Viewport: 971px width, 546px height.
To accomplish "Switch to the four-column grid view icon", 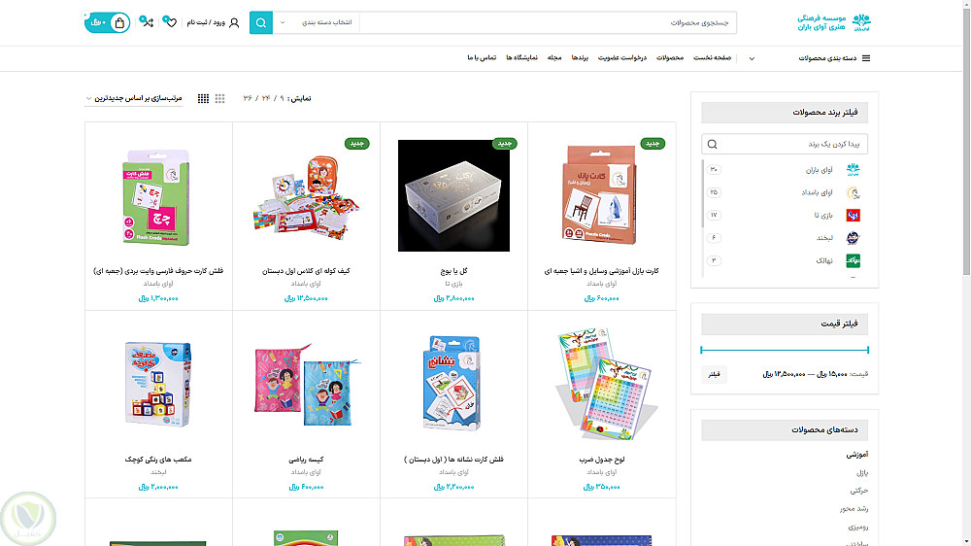I will coord(203,98).
